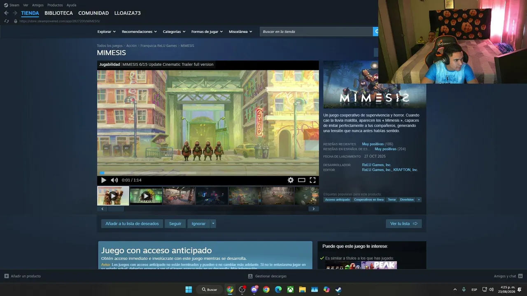Open the Franquicia ReLU Games breadcrumb

159,46
